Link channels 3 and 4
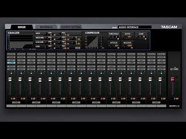 (x=36, y=102)
